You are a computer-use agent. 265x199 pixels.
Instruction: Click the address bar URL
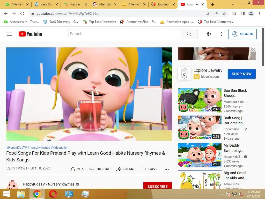coord(67,13)
